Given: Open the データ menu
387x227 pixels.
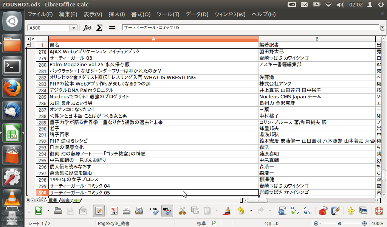Looking at the screenshot, I should (x=197, y=14).
